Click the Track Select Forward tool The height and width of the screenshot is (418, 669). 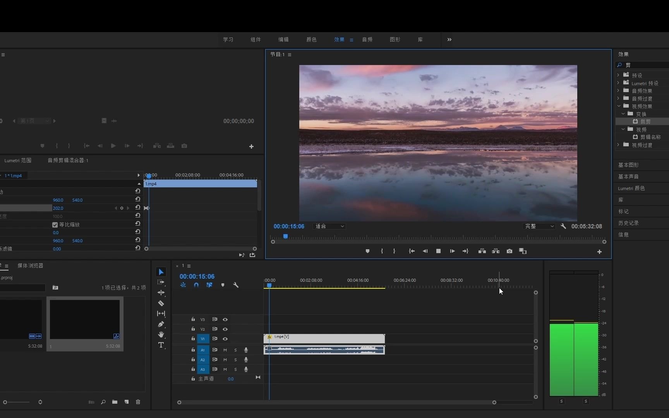(161, 283)
